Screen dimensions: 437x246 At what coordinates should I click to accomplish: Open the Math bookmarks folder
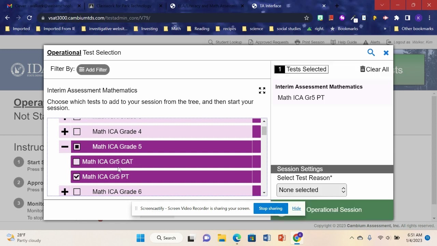(x=172, y=29)
